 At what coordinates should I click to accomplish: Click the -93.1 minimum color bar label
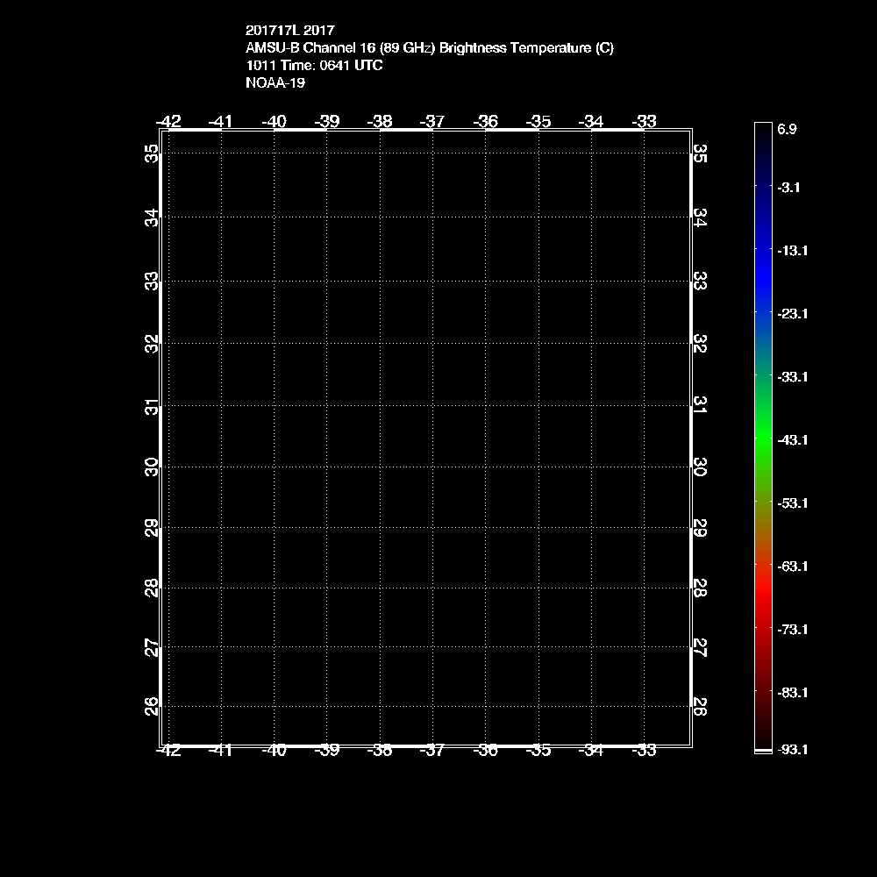(792, 750)
